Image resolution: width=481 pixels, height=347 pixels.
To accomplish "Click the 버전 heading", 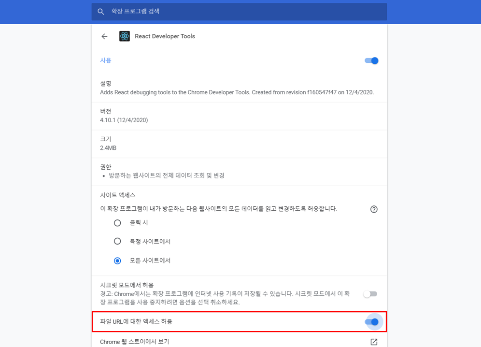I will [106, 111].
